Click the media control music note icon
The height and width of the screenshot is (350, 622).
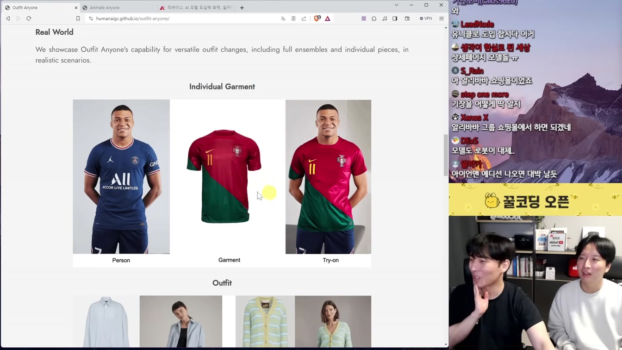(385, 19)
